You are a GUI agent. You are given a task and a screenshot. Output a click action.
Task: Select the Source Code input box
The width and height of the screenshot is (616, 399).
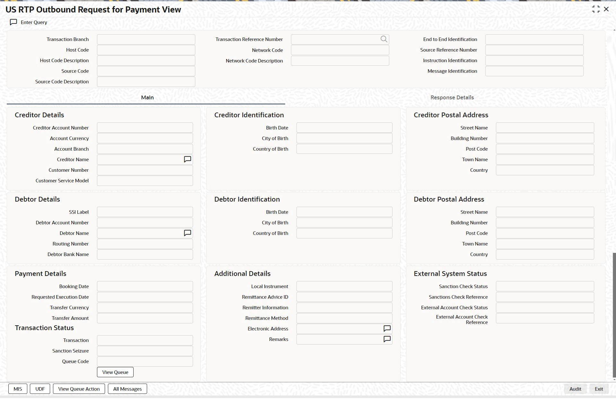point(146,71)
